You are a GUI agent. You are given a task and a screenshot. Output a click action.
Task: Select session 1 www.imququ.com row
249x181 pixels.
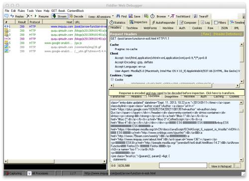click(x=55, y=26)
